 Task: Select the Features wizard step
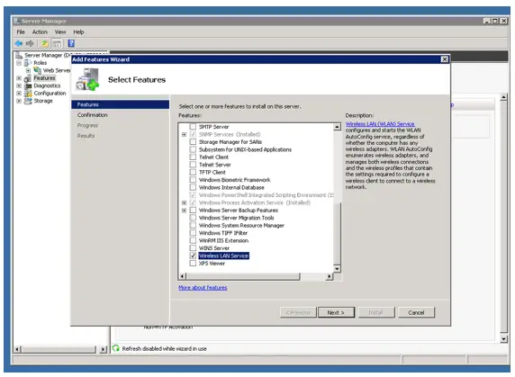(x=121, y=104)
